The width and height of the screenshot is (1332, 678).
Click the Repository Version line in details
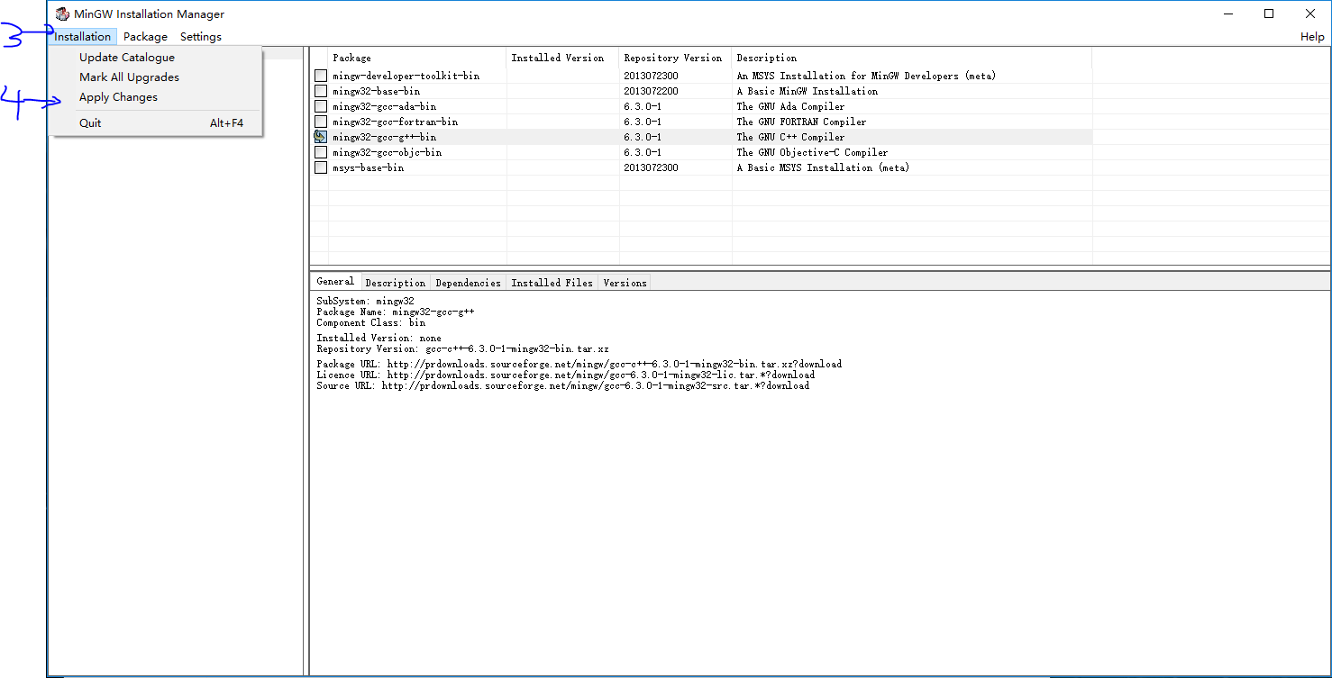click(x=462, y=348)
